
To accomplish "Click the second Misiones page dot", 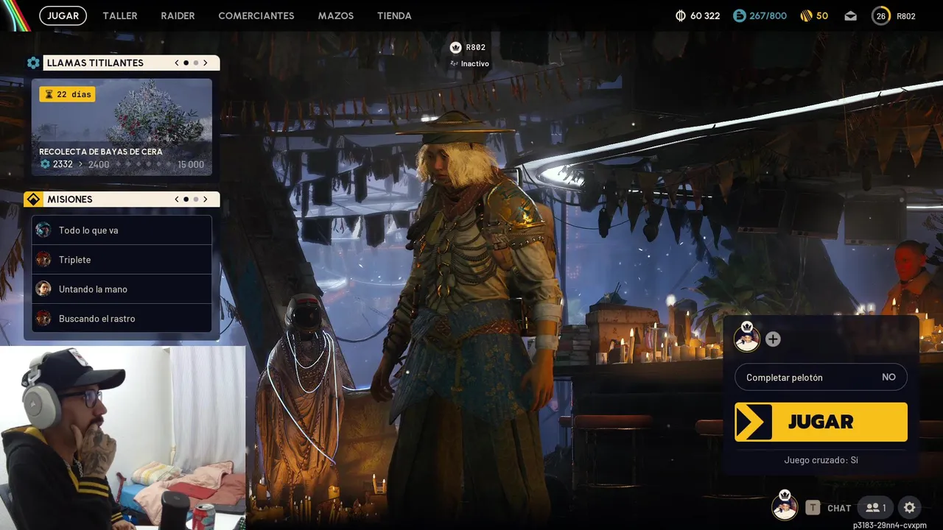I will tap(195, 199).
